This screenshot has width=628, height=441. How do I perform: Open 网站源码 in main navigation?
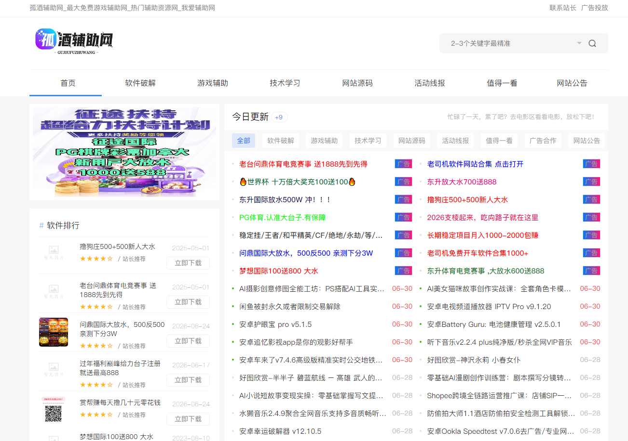357,83
